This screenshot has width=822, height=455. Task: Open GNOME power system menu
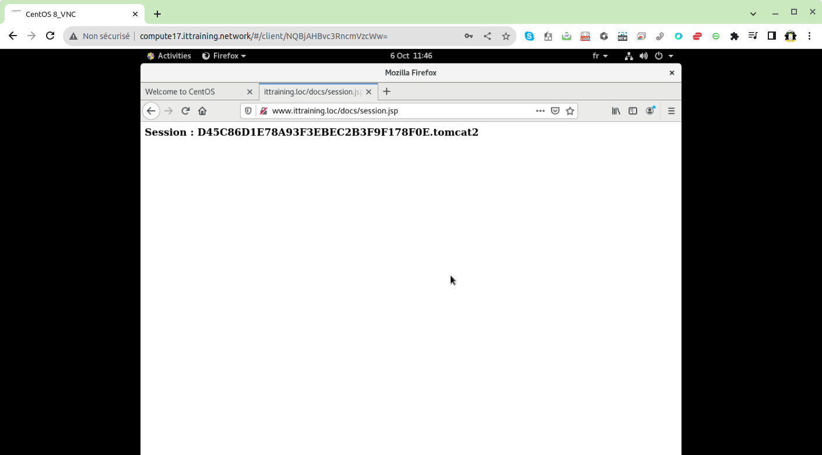659,56
